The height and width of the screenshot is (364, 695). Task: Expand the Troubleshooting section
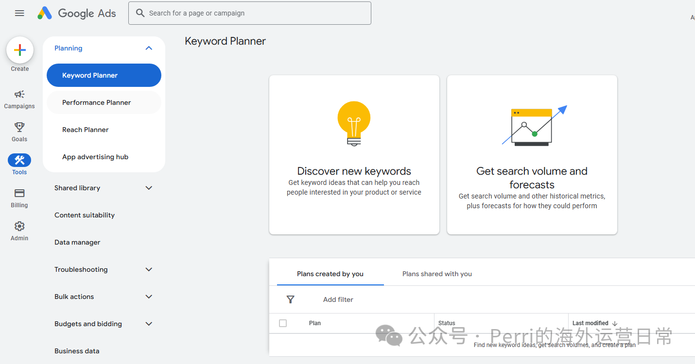pos(104,269)
